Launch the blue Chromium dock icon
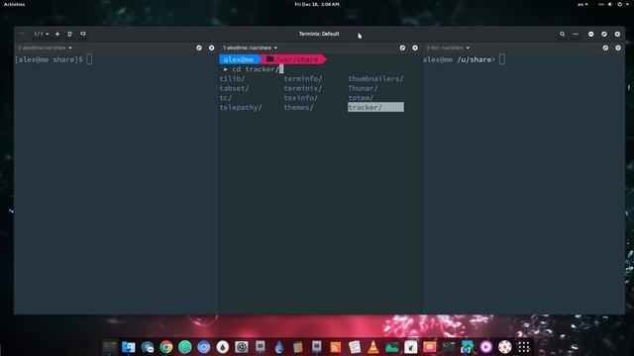 point(204,347)
